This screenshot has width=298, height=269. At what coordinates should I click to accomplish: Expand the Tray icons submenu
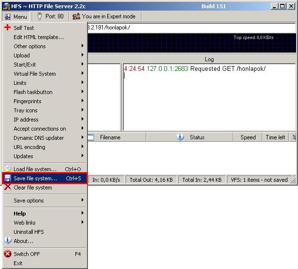tap(83, 110)
